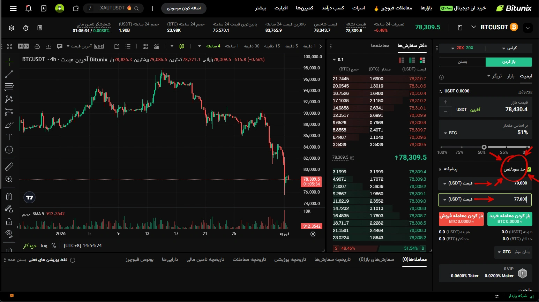Click the brush drawing tool
The height and width of the screenshot is (302, 539).
(x=9, y=124)
